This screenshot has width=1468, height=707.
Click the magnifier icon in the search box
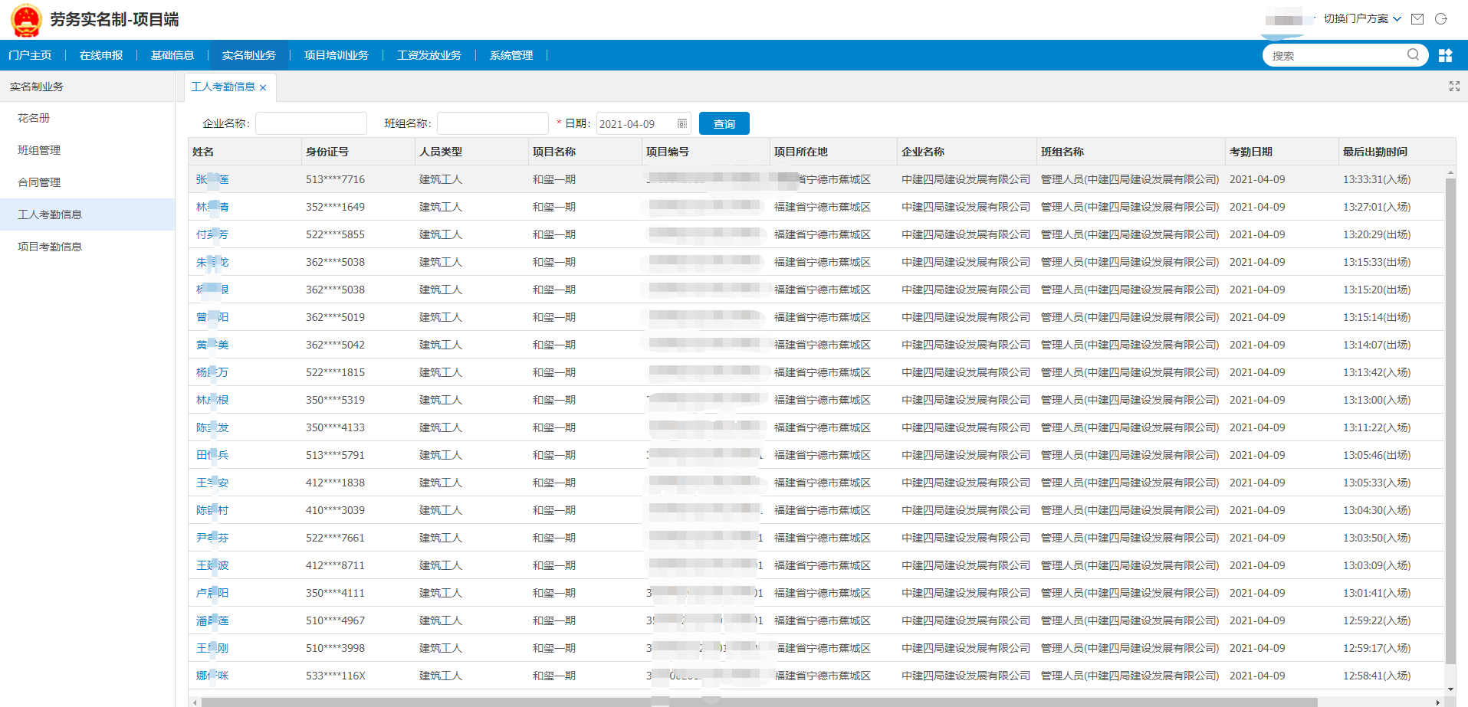pos(1413,54)
